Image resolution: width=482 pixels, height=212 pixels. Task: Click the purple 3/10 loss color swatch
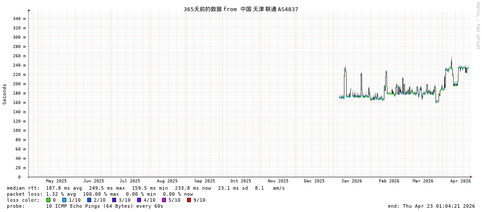[x=114, y=200]
